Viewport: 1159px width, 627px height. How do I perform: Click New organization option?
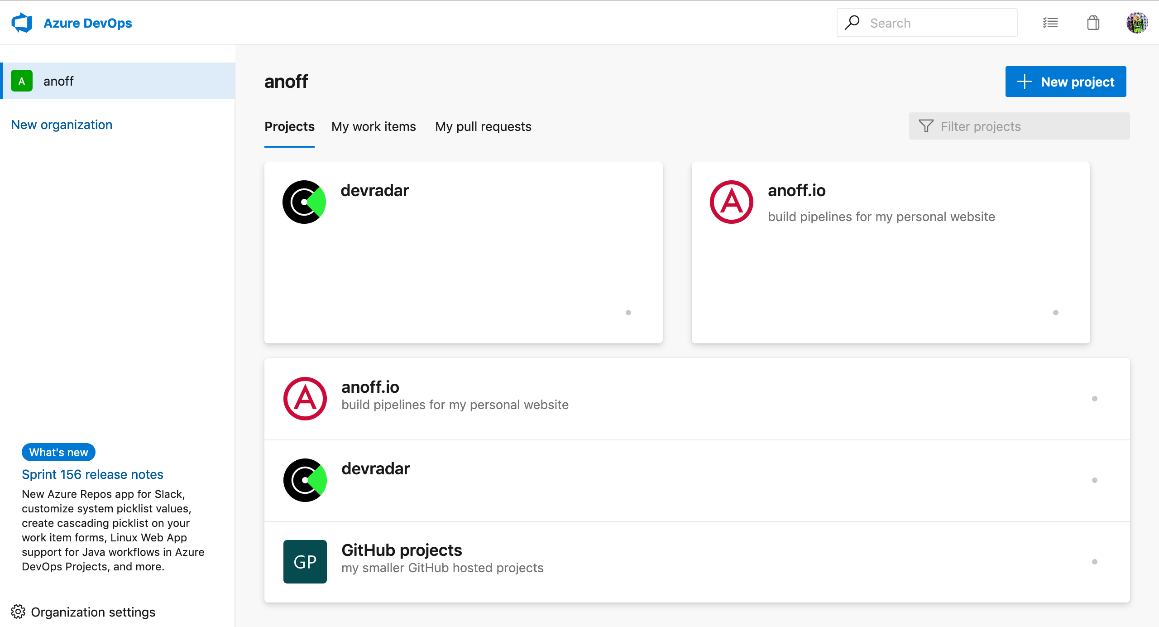(x=62, y=124)
